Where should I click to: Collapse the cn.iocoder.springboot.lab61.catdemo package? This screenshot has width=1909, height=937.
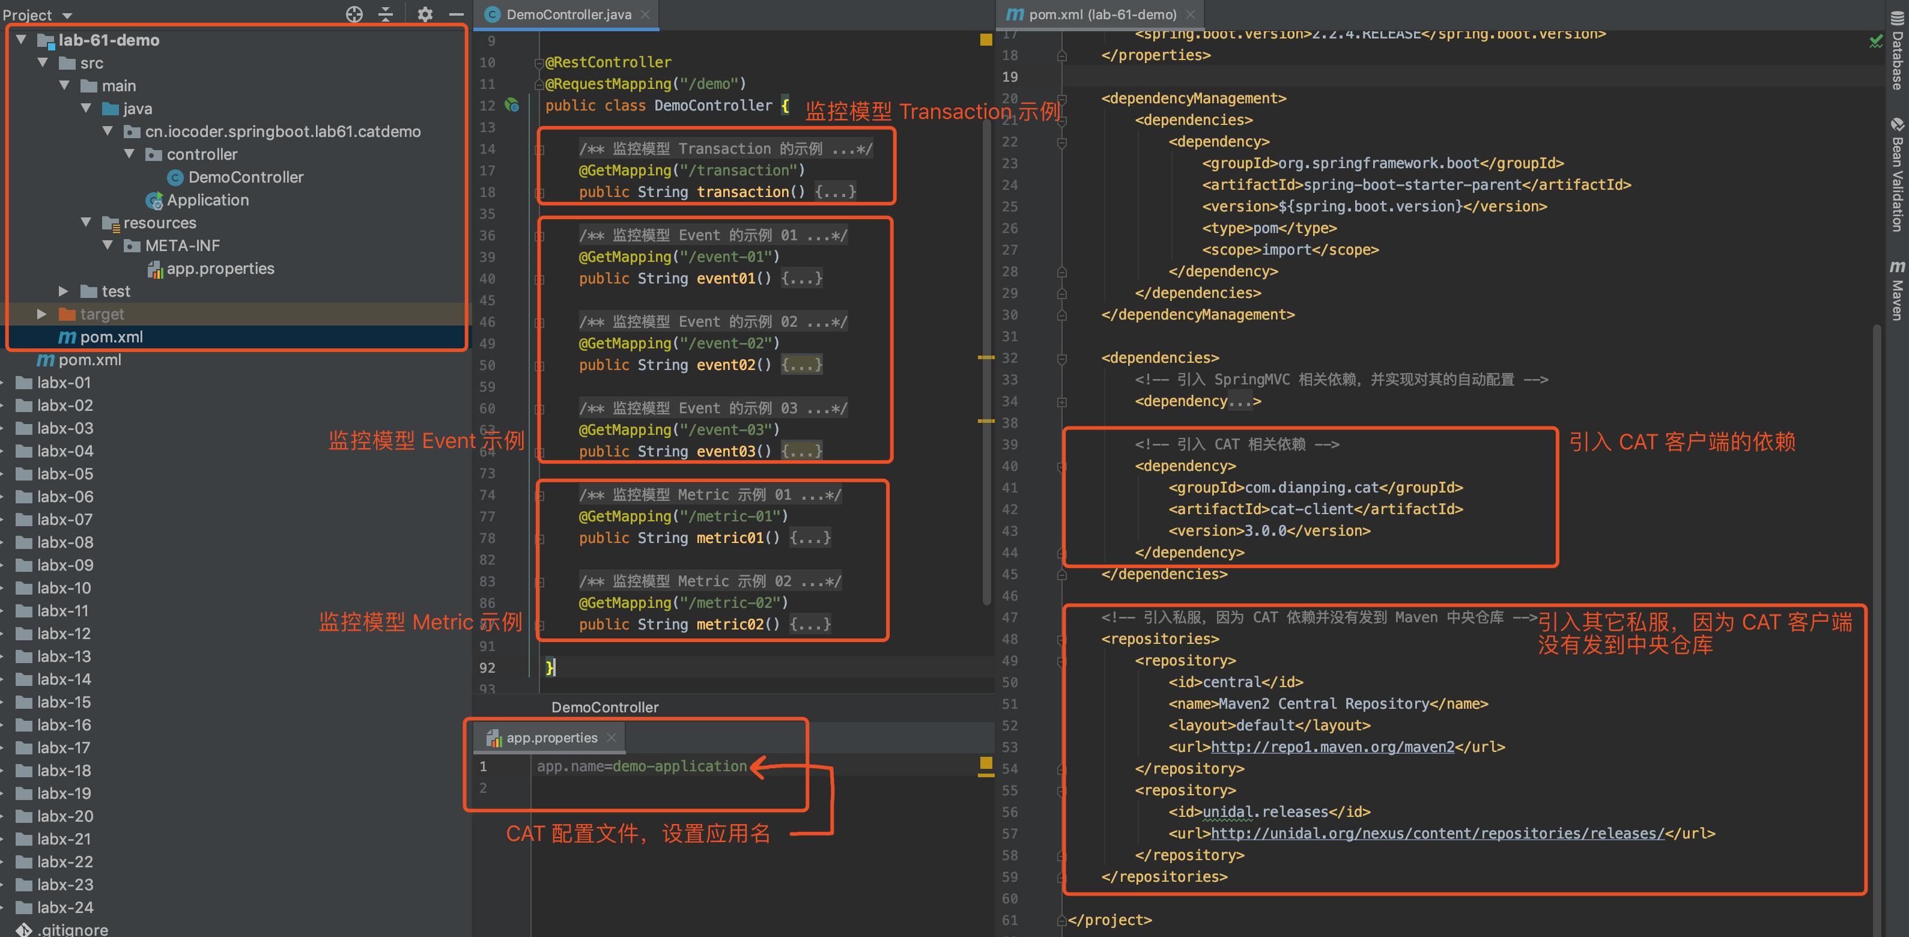pyautogui.click(x=108, y=131)
